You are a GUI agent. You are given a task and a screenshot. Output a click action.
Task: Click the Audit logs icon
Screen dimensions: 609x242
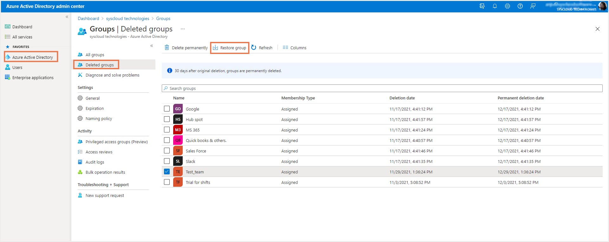[80, 162]
